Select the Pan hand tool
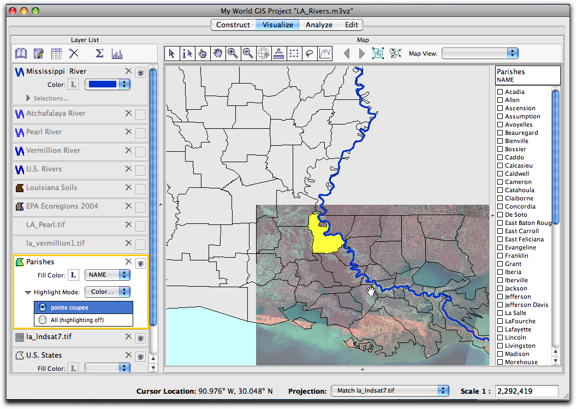The image size is (576, 409). tap(217, 53)
